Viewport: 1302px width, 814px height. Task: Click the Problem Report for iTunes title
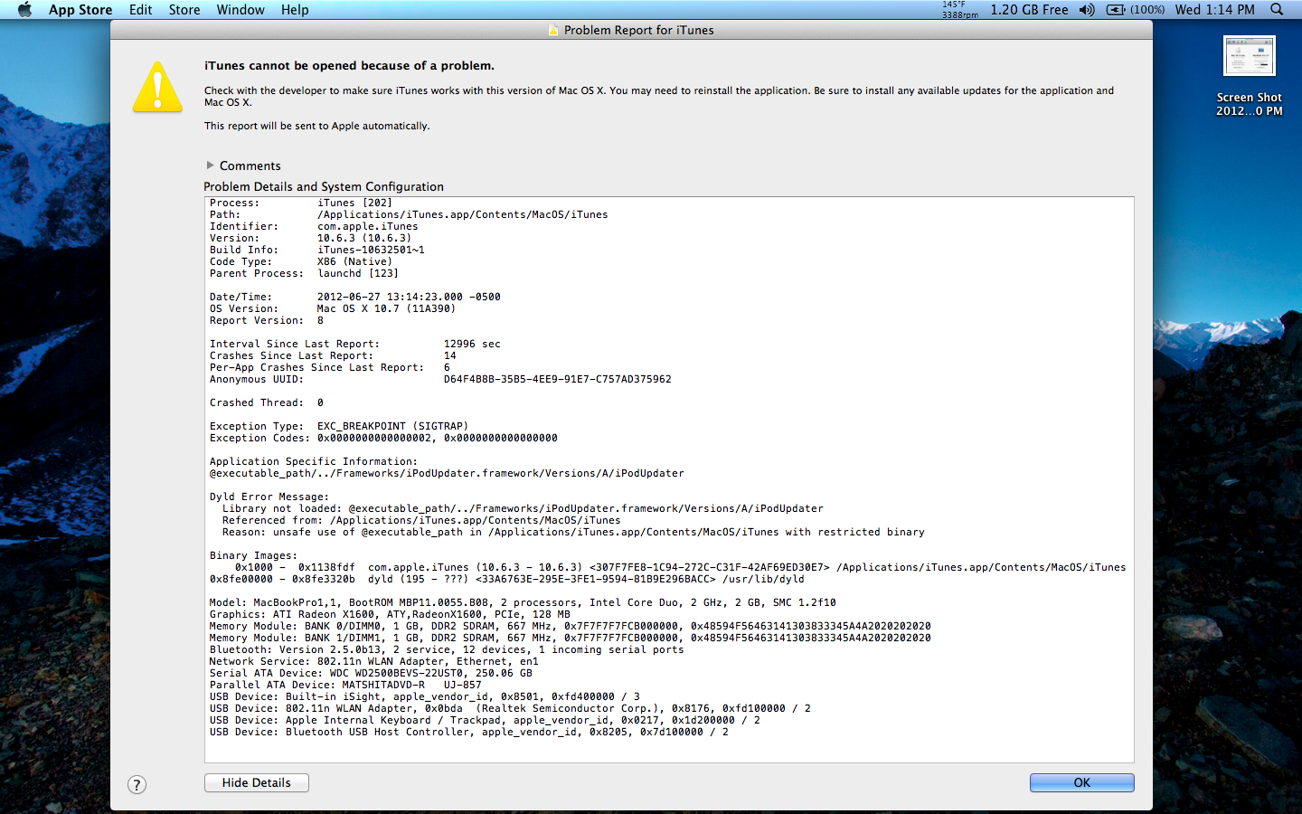[639, 31]
